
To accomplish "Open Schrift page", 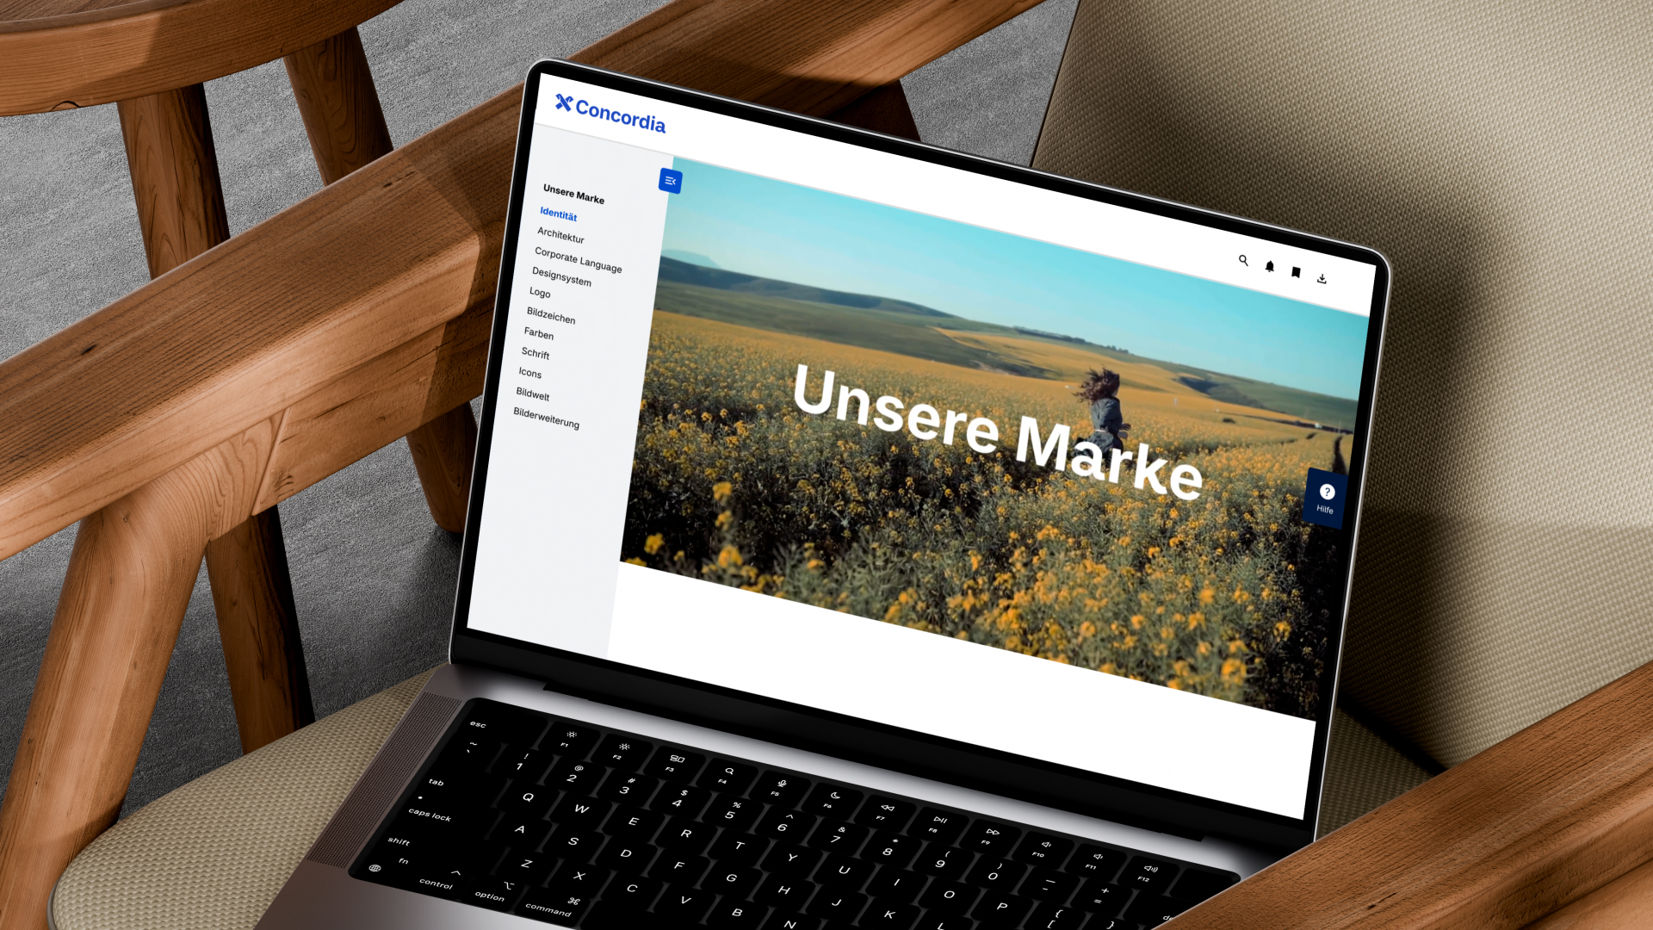I will click(536, 353).
